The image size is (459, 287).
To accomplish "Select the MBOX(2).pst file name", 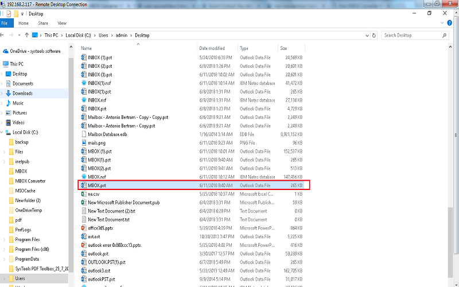I will pos(99,168).
